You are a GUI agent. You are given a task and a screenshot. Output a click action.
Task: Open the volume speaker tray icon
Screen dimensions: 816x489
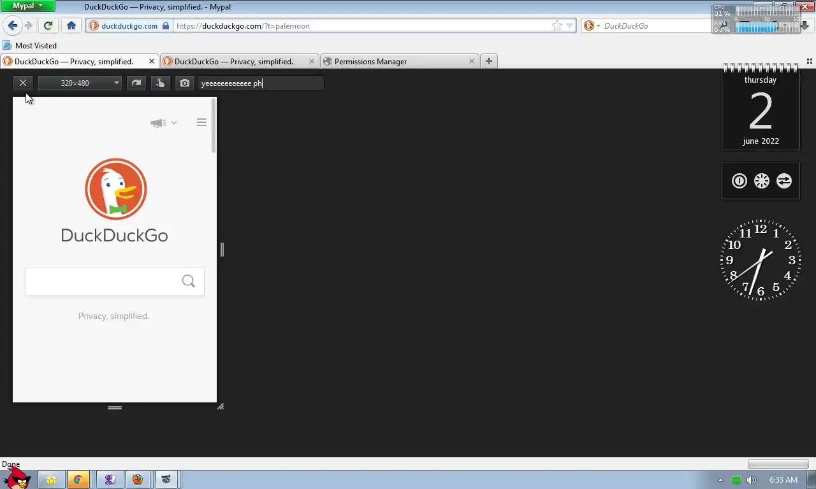coord(751,480)
